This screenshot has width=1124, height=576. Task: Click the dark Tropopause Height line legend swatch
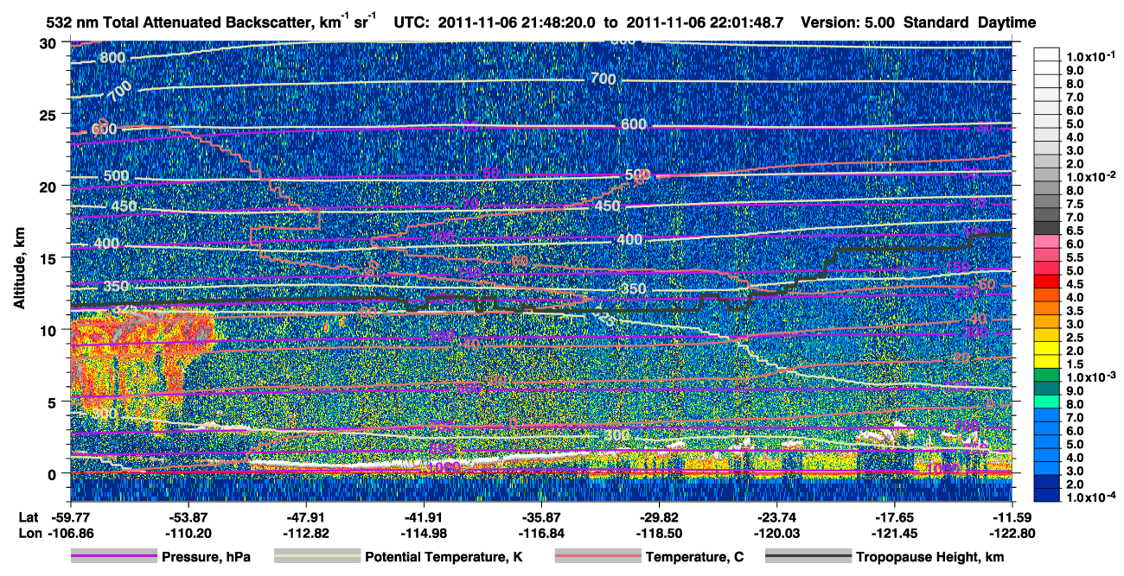click(808, 557)
